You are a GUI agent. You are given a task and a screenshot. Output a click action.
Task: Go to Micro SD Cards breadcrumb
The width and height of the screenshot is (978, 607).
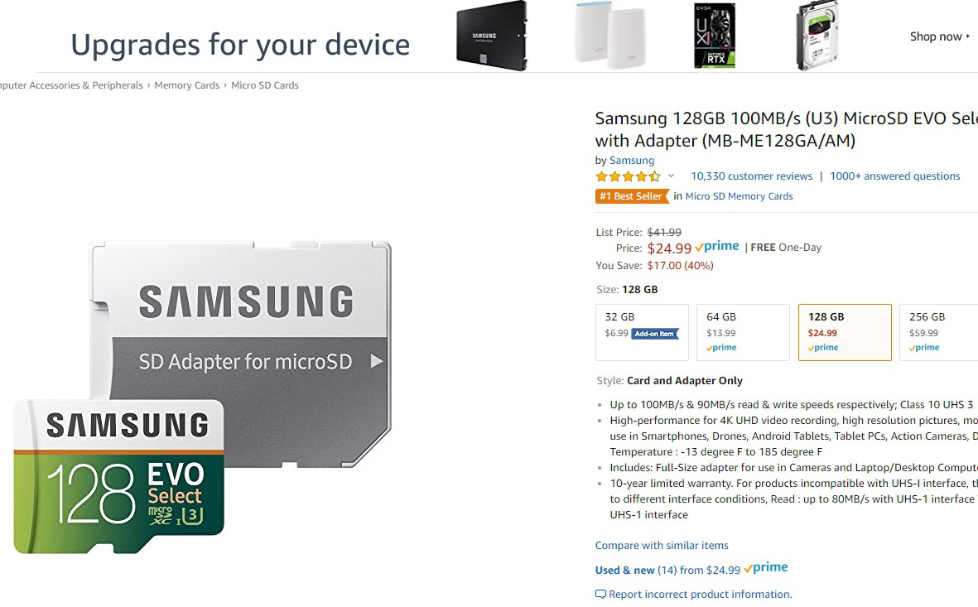pos(265,85)
